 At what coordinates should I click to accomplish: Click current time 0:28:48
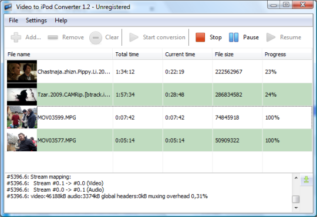coord(175,95)
